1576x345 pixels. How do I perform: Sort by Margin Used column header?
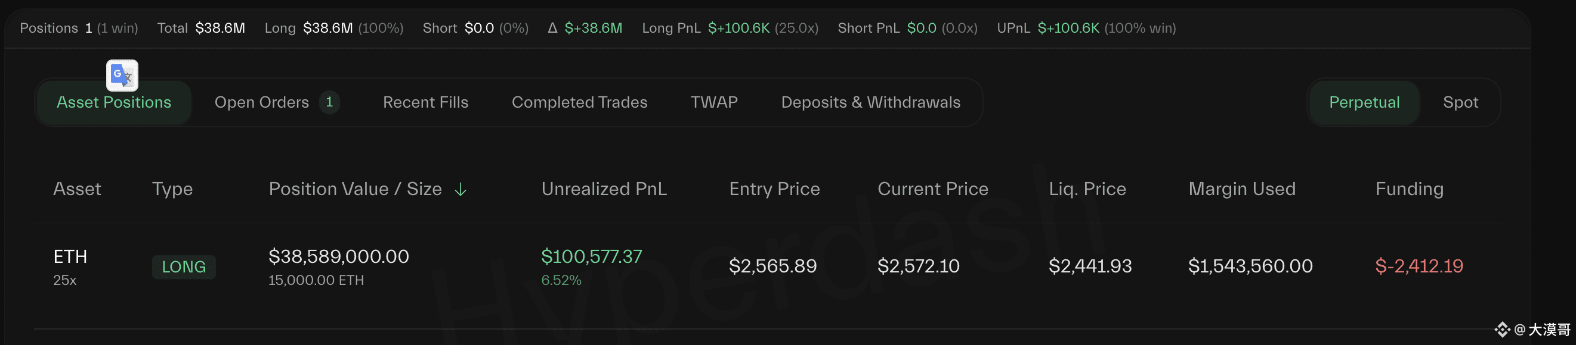pyautogui.click(x=1241, y=189)
